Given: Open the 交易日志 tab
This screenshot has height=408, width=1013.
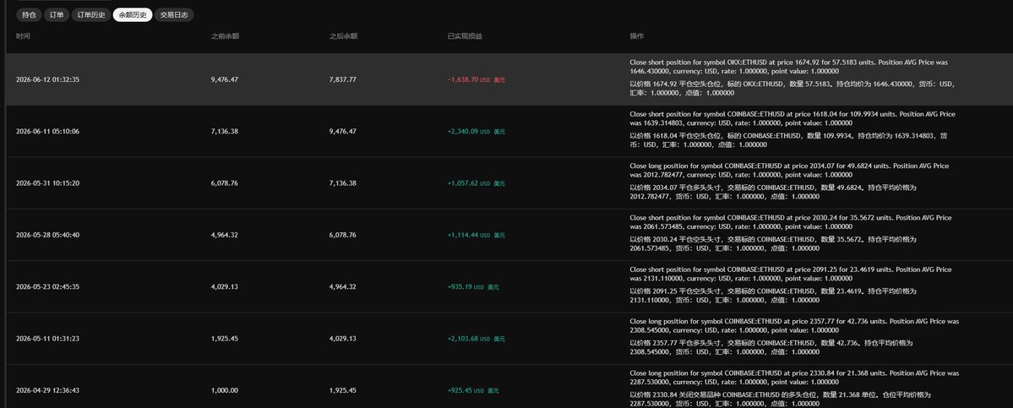Looking at the screenshot, I should 174,15.
